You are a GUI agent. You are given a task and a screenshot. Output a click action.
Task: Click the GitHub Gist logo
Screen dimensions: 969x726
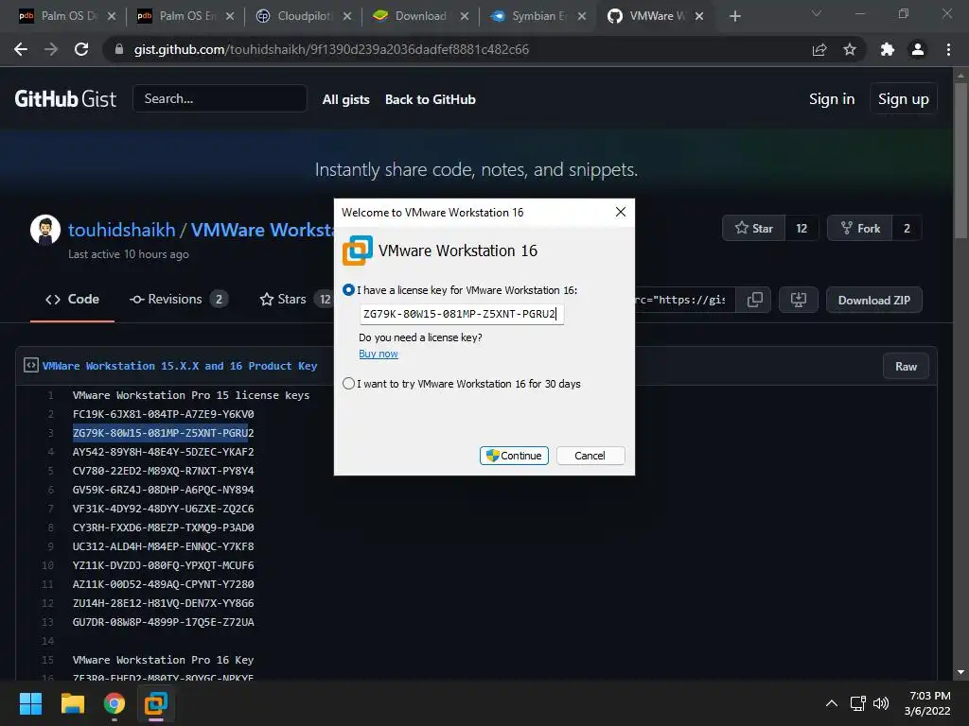pos(65,98)
